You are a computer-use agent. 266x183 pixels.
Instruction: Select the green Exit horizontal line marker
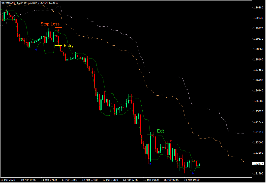click(150, 135)
